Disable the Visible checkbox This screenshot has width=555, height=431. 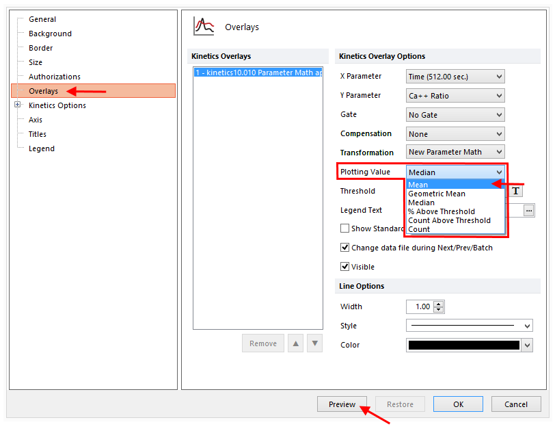pos(345,267)
